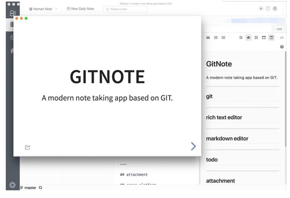Select the notebook icon in the dark sidebar
Viewport: 290px width, 198px height.
pos(12,24)
